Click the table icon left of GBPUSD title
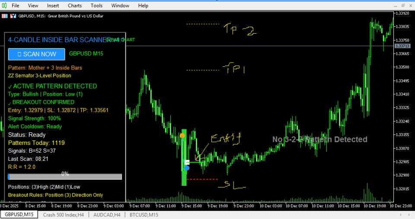Screen dimensions: 415x219 coord(4,16)
